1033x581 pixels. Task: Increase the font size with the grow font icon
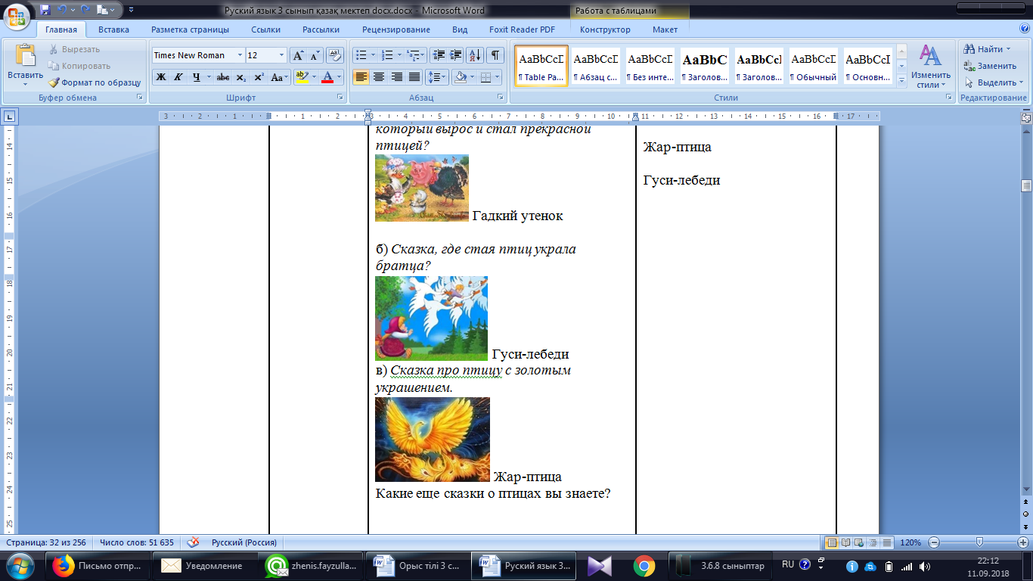pos(298,55)
